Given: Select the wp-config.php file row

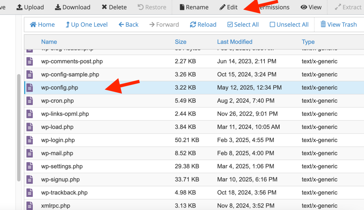Looking at the screenshot, I should click(60, 88).
